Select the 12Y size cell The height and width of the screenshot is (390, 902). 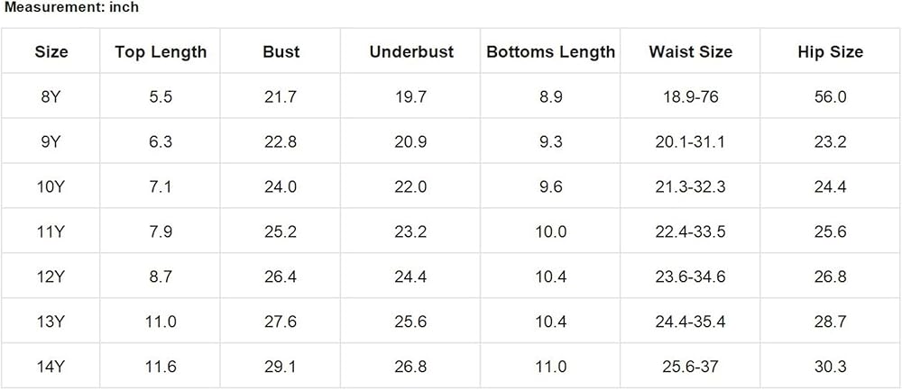[x=51, y=277]
